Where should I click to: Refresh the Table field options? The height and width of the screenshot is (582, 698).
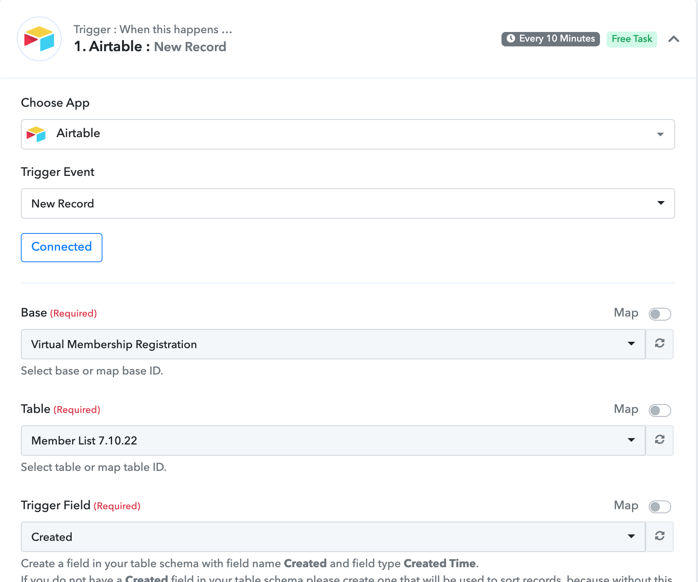click(x=660, y=440)
